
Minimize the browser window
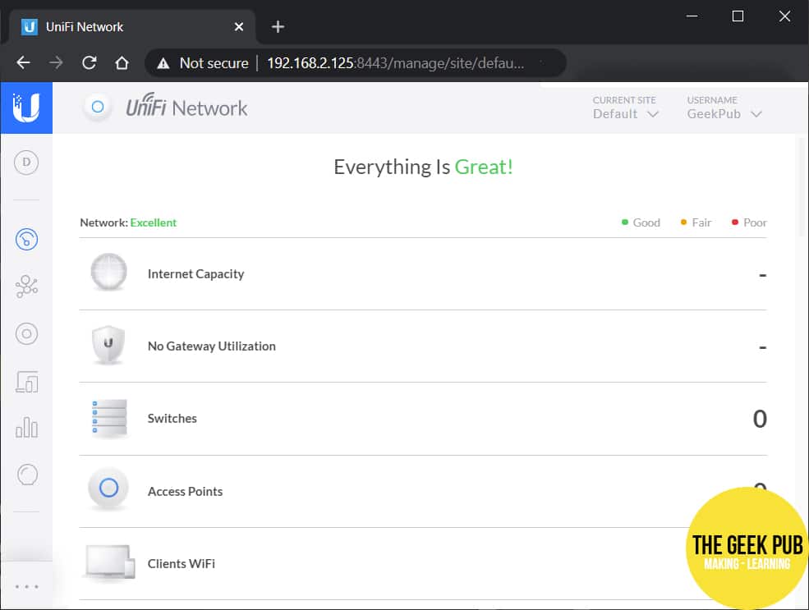pyautogui.click(x=692, y=16)
